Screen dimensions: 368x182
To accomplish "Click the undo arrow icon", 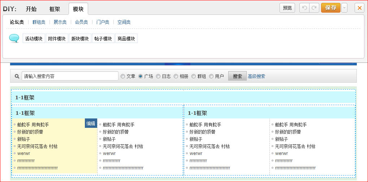I will pyautogui.click(x=304, y=8).
